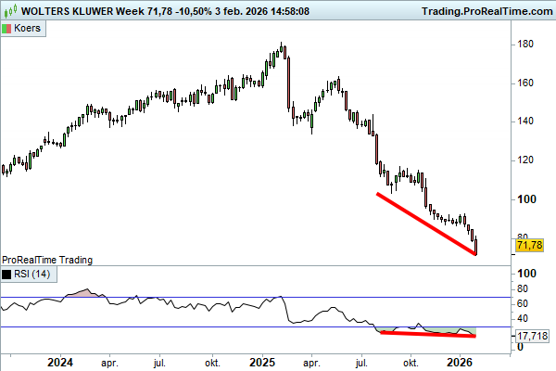Image resolution: width=556 pixels, height=371 pixels.
Task: Click the 120 price axis label
Action: click(x=525, y=160)
